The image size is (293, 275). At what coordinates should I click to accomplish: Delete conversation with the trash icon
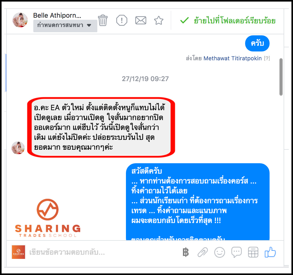coord(103,20)
